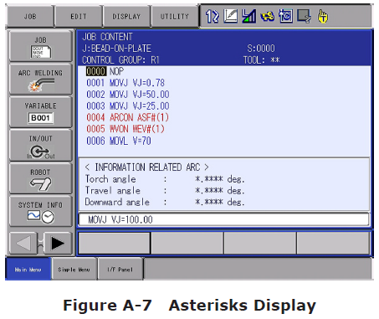
Task: Select line 0004 ARCON ASF#(1)
Action: [127, 117]
